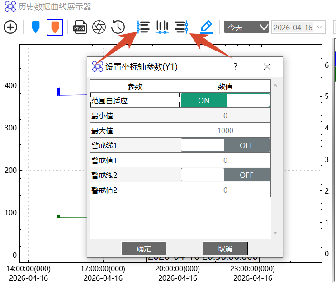Click the help question mark in dialog
This screenshot has height=283, width=336.
[235, 67]
